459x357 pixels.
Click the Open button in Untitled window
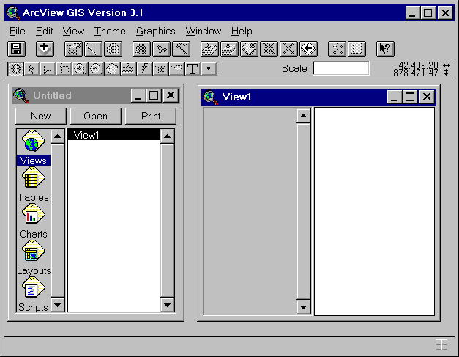pos(95,116)
